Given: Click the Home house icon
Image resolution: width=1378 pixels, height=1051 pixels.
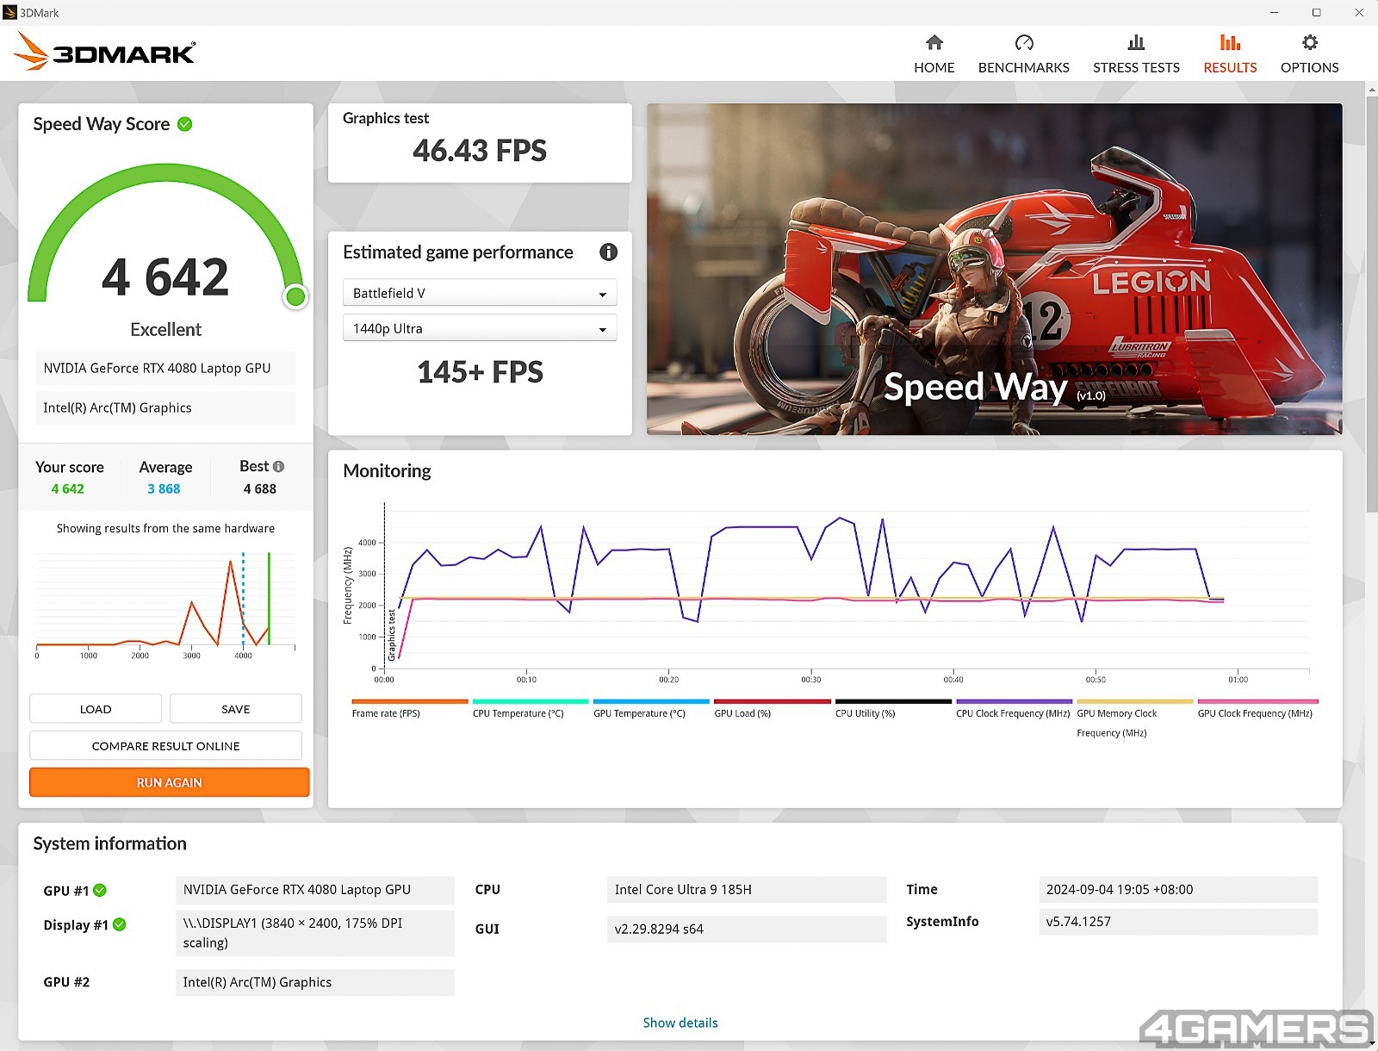Looking at the screenshot, I should point(934,42).
